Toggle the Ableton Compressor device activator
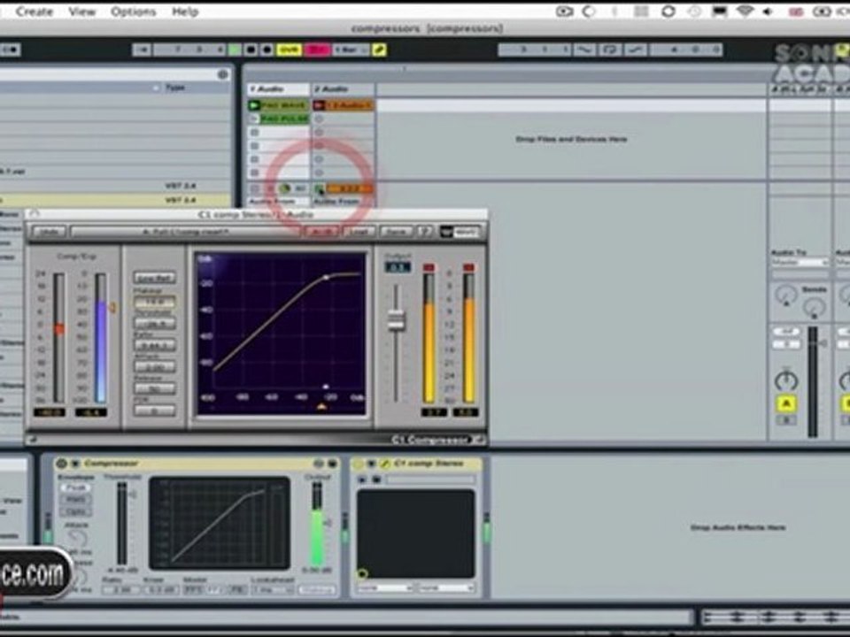The width and height of the screenshot is (850, 637). (61, 464)
